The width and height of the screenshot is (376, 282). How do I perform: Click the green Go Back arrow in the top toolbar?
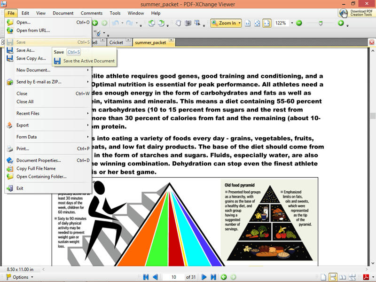95,23
